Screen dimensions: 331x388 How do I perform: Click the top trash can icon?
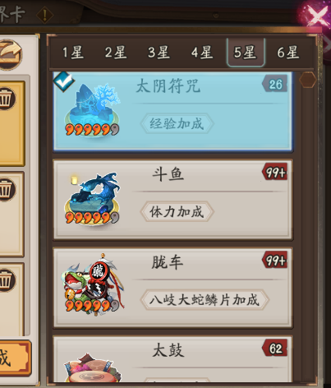pyautogui.click(x=6, y=99)
